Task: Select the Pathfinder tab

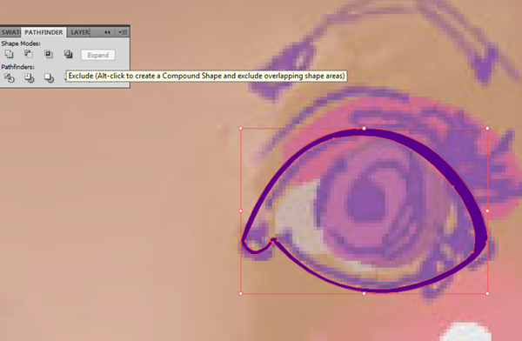Action: point(43,32)
